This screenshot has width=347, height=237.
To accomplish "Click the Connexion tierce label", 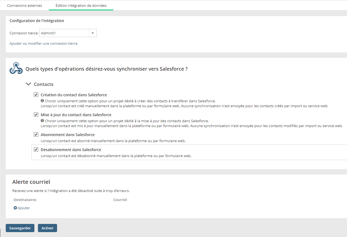I will (24, 33).
